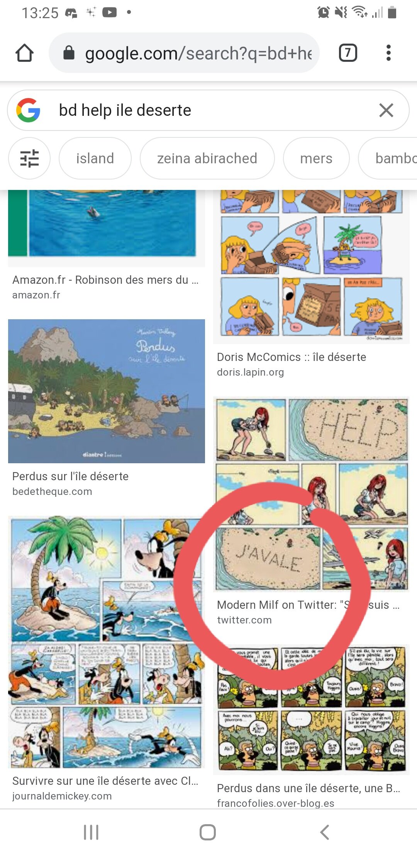Open Amazon.fr Robinson des mers result
This screenshot has width=417, height=857.
[105, 280]
